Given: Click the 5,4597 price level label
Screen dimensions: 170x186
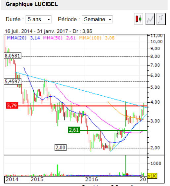Looking at the screenshot, I should 13,81.
